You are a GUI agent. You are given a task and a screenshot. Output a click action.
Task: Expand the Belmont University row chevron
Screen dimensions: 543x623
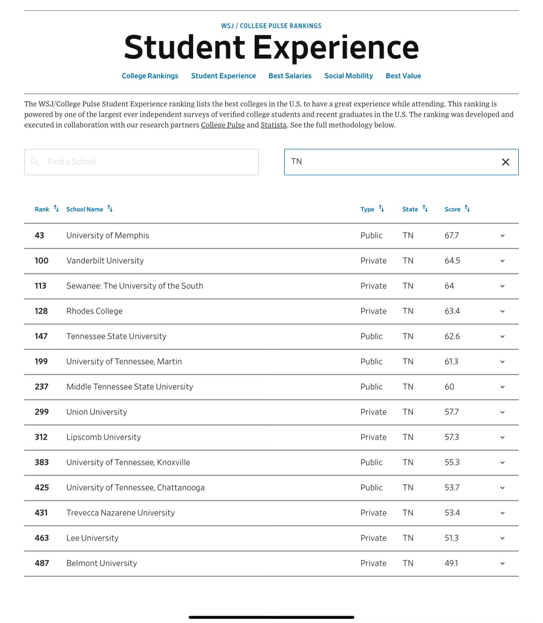(502, 564)
